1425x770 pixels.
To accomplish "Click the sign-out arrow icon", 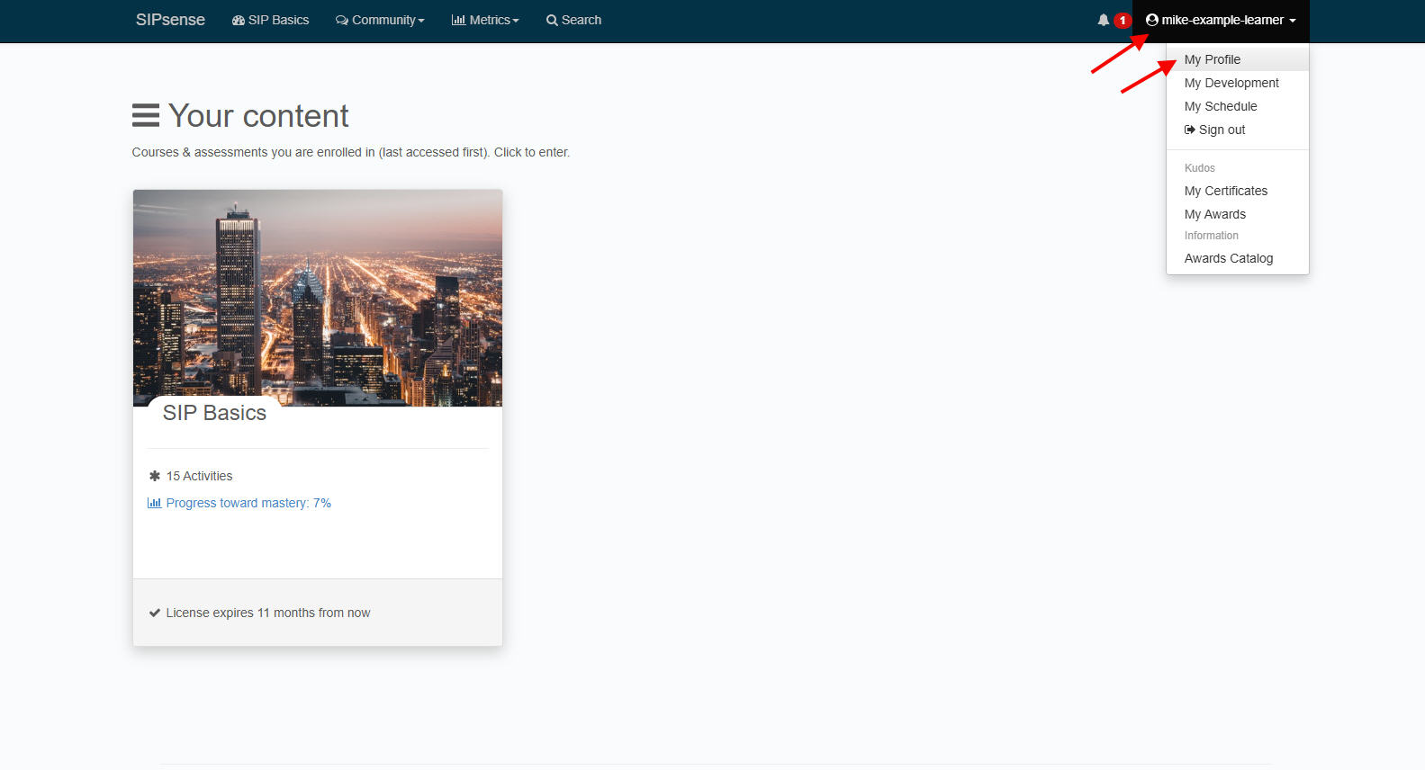I will [x=1190, y=130].
